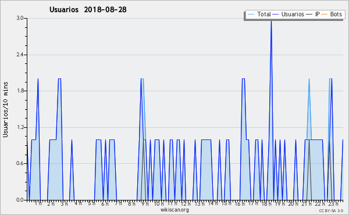349x215 pixels.
Task: Click the '7 h' x-axis label
Action: (119, 203)
